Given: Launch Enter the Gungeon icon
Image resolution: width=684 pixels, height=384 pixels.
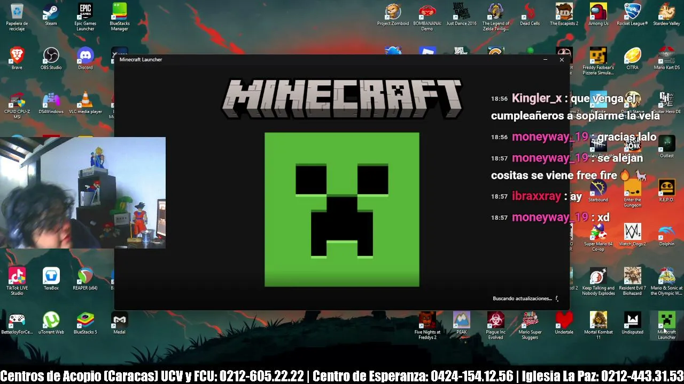Looking at the screenshot, I should coord(632,194).
